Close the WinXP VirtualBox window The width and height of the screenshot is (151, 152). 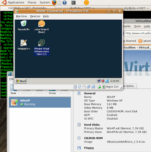(119, 11)
